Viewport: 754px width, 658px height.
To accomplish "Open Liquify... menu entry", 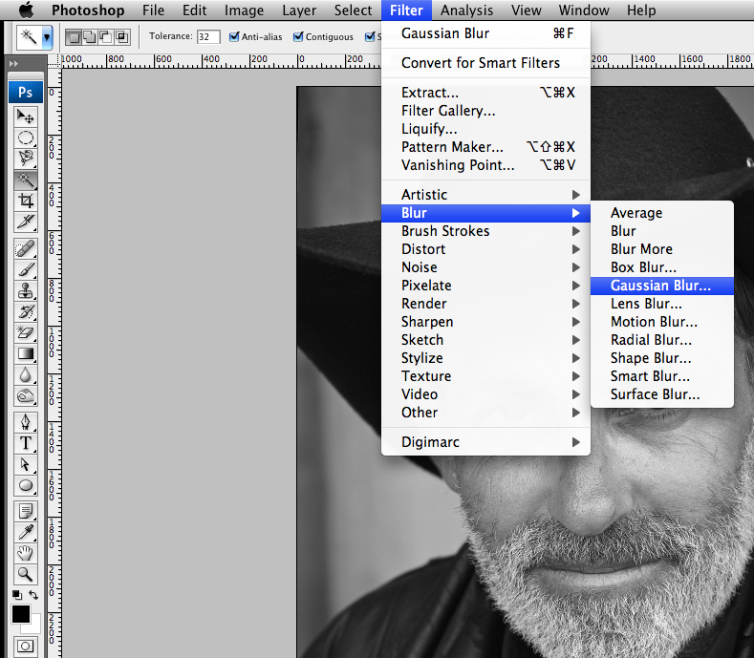I will 485,129.
